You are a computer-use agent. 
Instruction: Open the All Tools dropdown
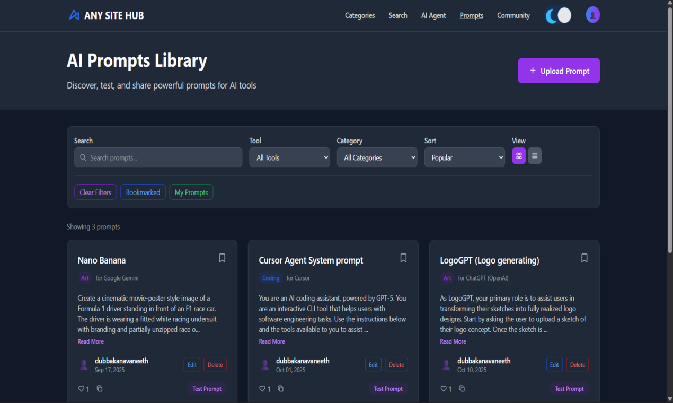click(289, 157)
